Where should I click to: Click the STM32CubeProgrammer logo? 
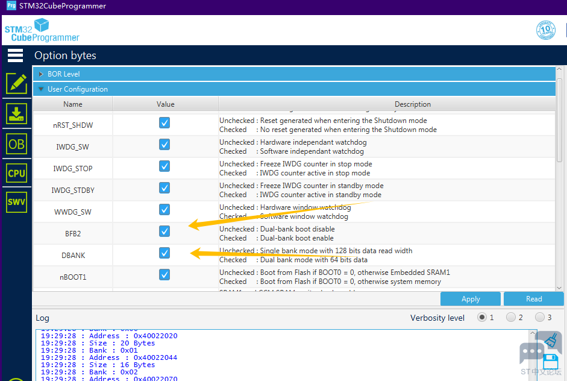42,30
